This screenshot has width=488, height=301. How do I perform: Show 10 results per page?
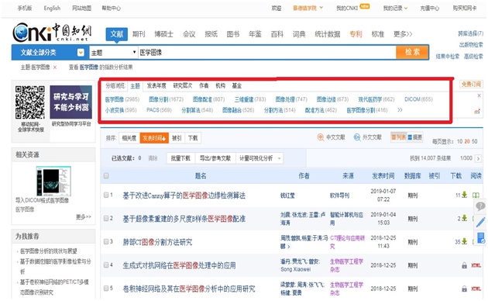pos(459,141)
